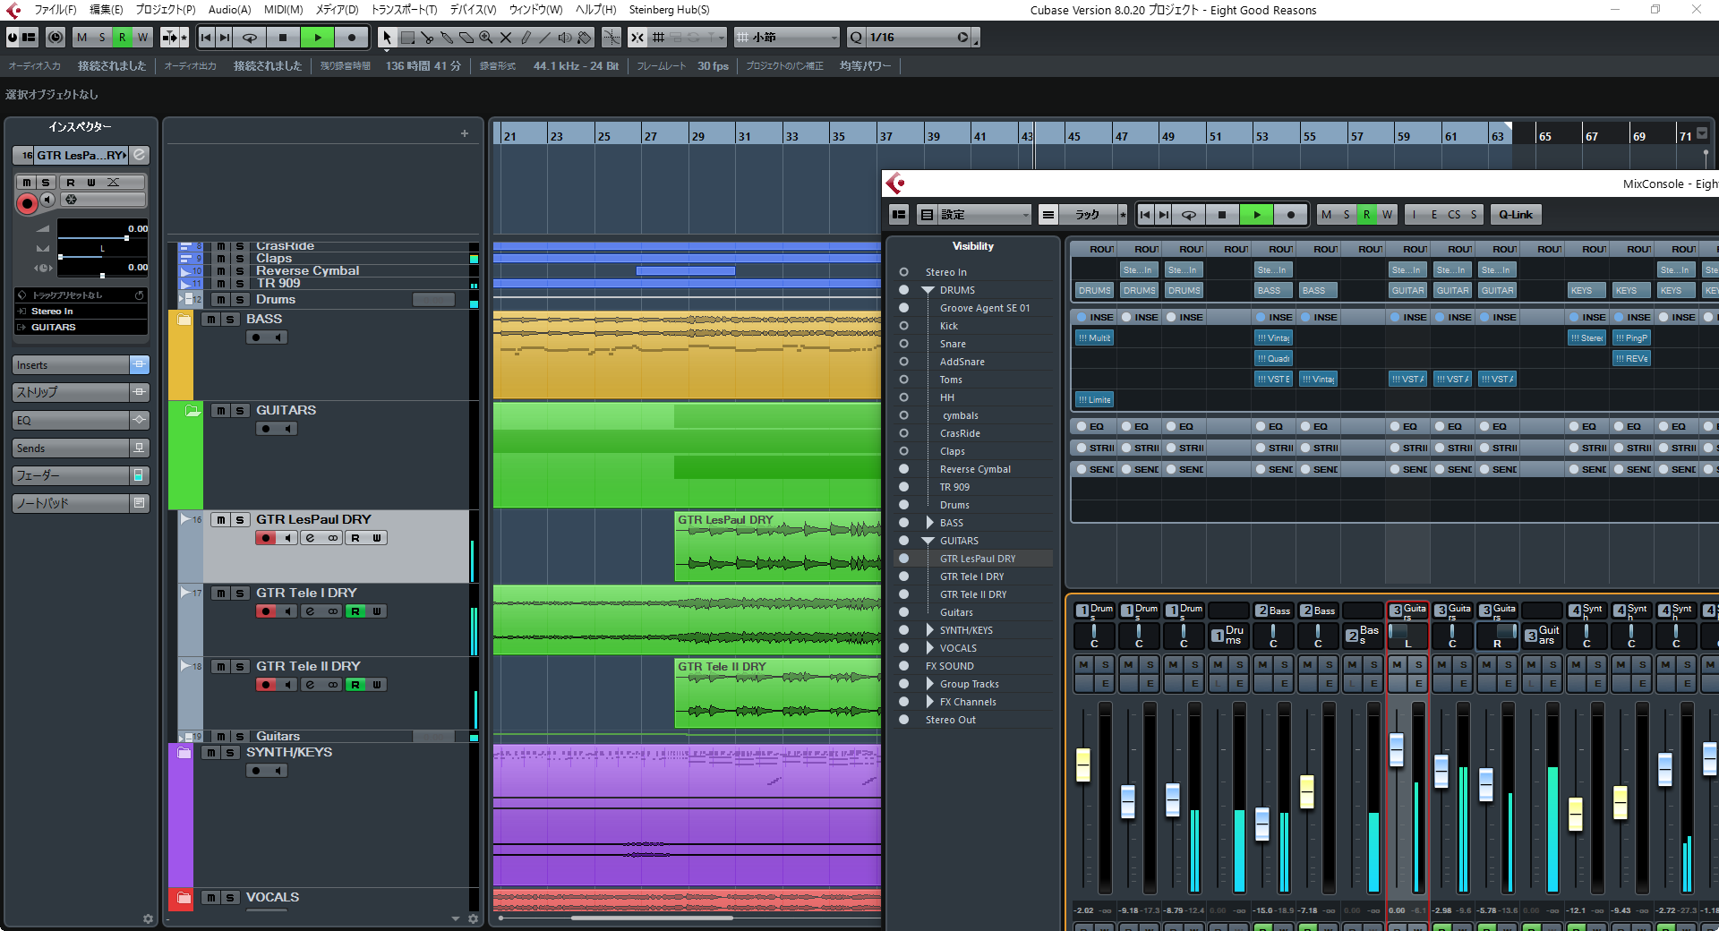Click first Drum channel yellow fader handle

pyautogui.click(x=1082, y=764)
